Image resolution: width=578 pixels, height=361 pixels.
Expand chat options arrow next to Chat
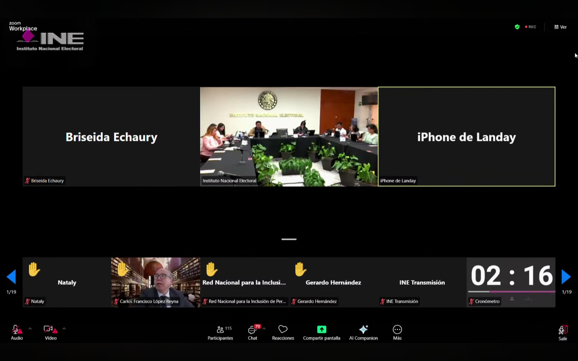tap(264, 329)
